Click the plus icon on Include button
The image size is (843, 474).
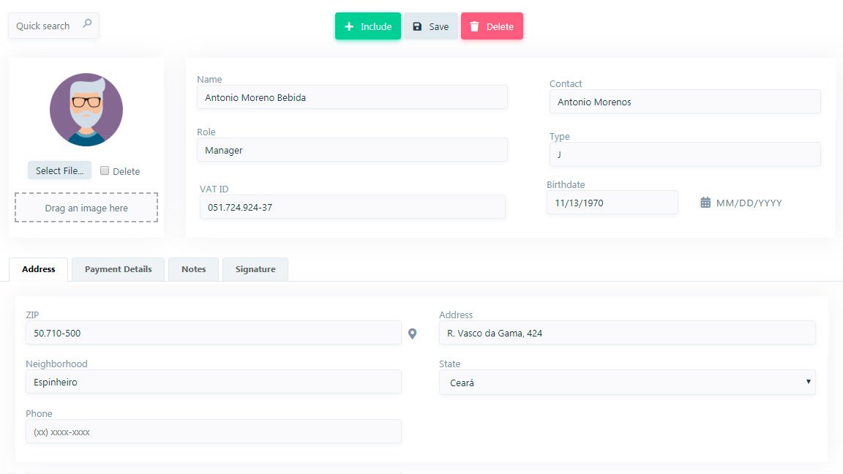tap(349, 26)
